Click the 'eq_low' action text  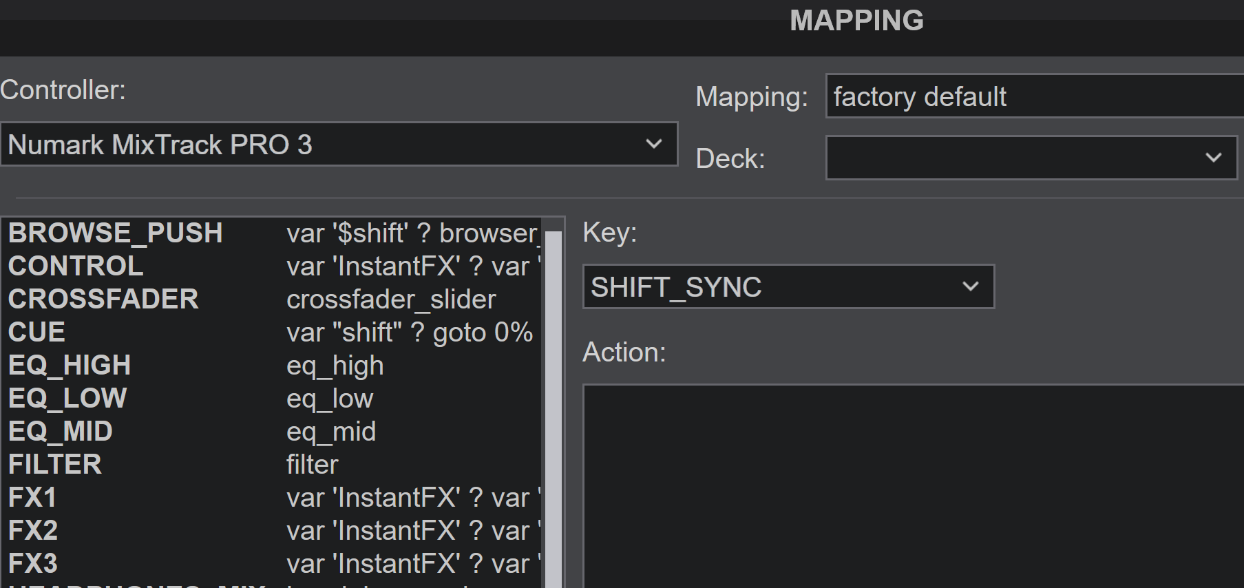(x=330, y=399)
